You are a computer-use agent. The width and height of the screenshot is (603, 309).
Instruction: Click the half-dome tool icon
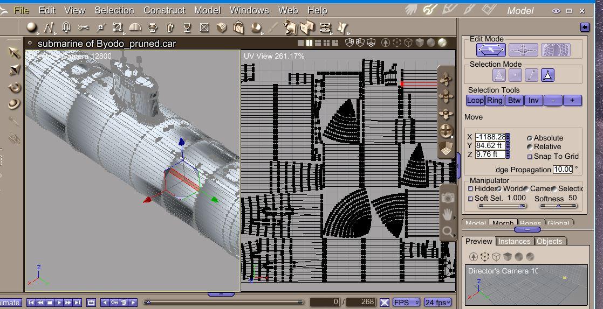[x=135, y=27]
